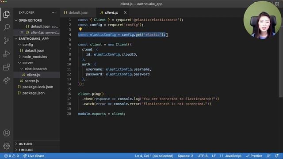Change end of line via LF

tap(214, 156)
